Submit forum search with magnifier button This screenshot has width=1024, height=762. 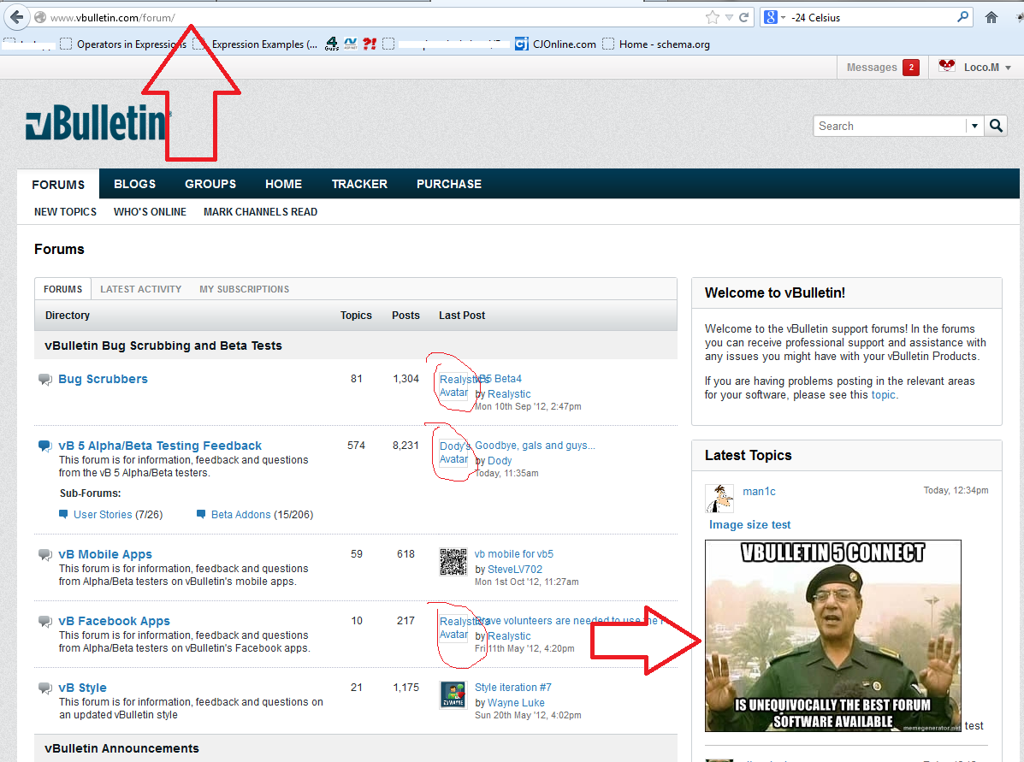[x=995, y=126]
